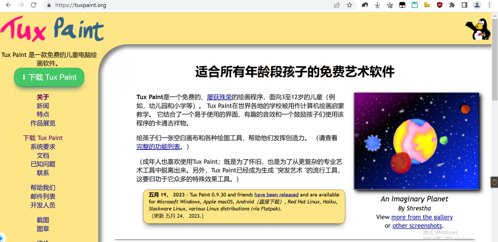Click the yellow cat extension icon
498x242 pixels.
[427, 5]
